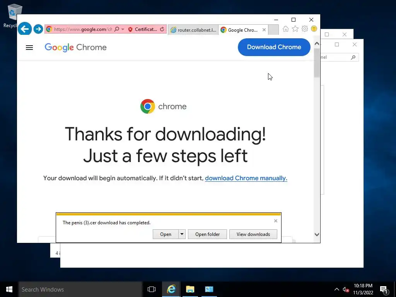The width and height of the screenshot is (396, 297).
Task: Click the smiley feedback icon
Action: [314, 29]
